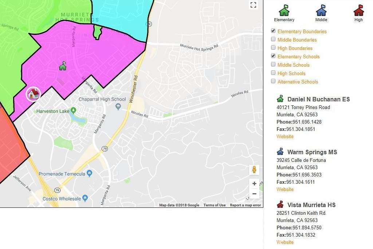Viewport: 373px width, 249px height.
Task: Open the Daniel N Buchanan ES website link
Action: [x=285, y=136]
